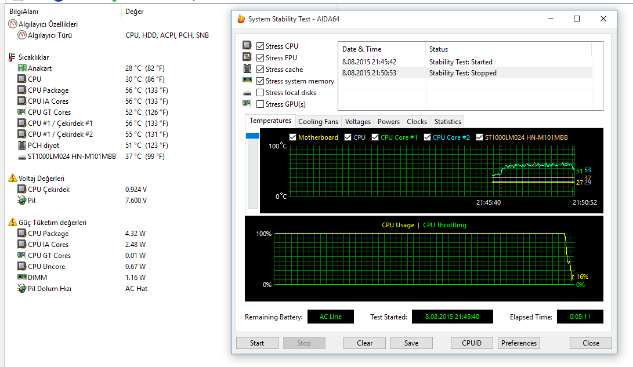Click the Save button

[411, 343]
